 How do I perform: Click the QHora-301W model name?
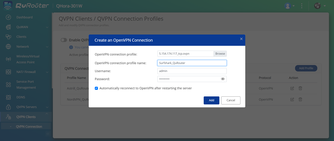click(x=69, y=6)
